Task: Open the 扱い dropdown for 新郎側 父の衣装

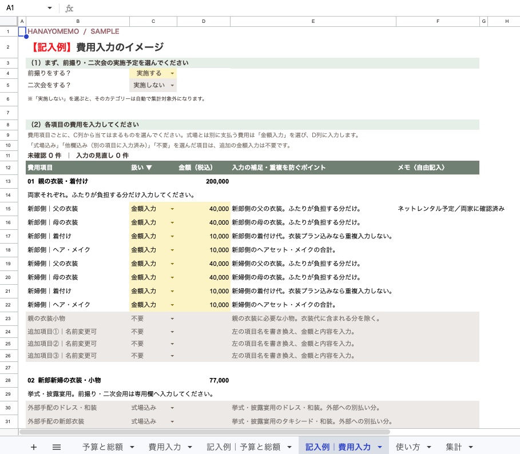Action: pyautogui.click(x=172, y=209)
